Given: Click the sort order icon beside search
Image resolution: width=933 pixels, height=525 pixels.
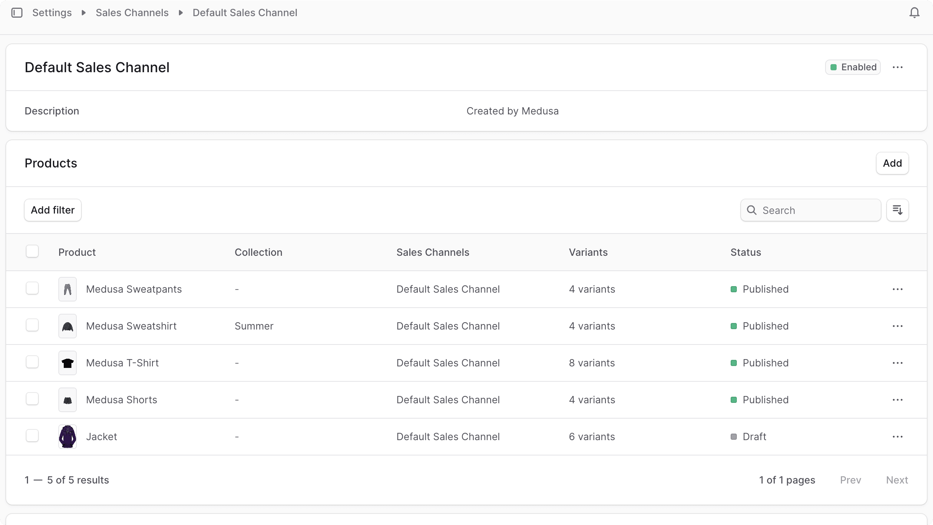Looking at the screenshot, I should tap(897, 210).
